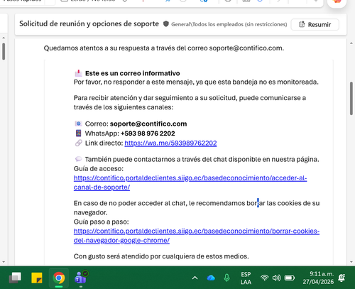355x289 pixels.
Task: Click the message body scrollbar thumb at right
Action: click(x=351, y=99)
